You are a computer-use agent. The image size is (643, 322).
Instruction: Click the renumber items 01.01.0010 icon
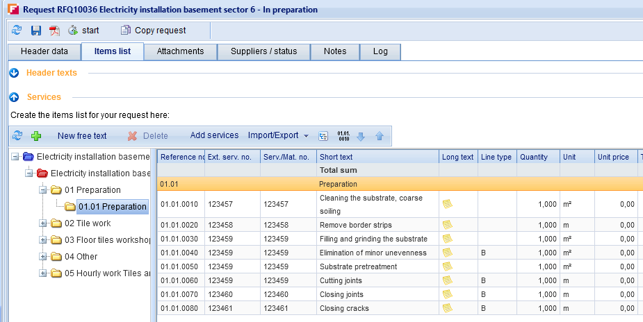[343, 136]
